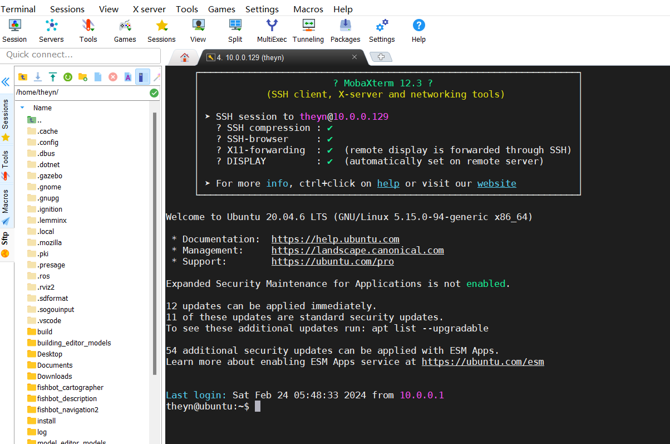The image size is (670, 444).
Task: Open the Macros menu in menu bar
Action: 308,9
